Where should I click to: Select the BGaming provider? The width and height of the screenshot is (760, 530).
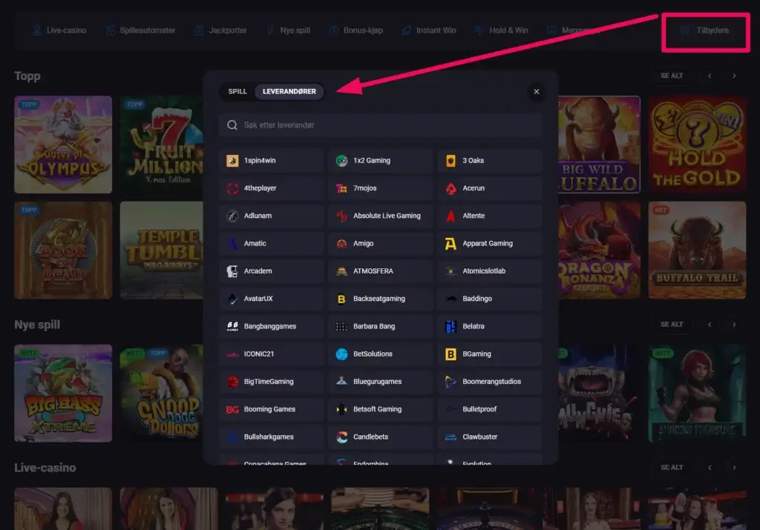click(490, 354)
